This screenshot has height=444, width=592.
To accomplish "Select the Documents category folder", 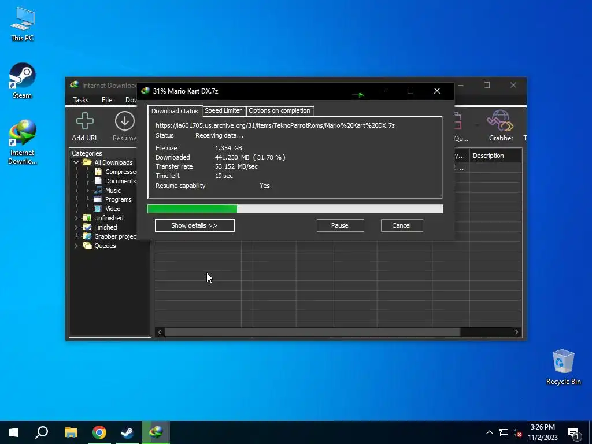I will (116, 181).
